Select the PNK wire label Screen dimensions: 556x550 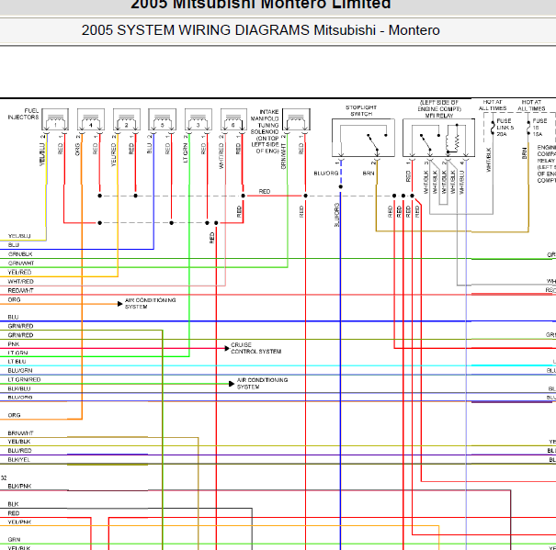14,344
